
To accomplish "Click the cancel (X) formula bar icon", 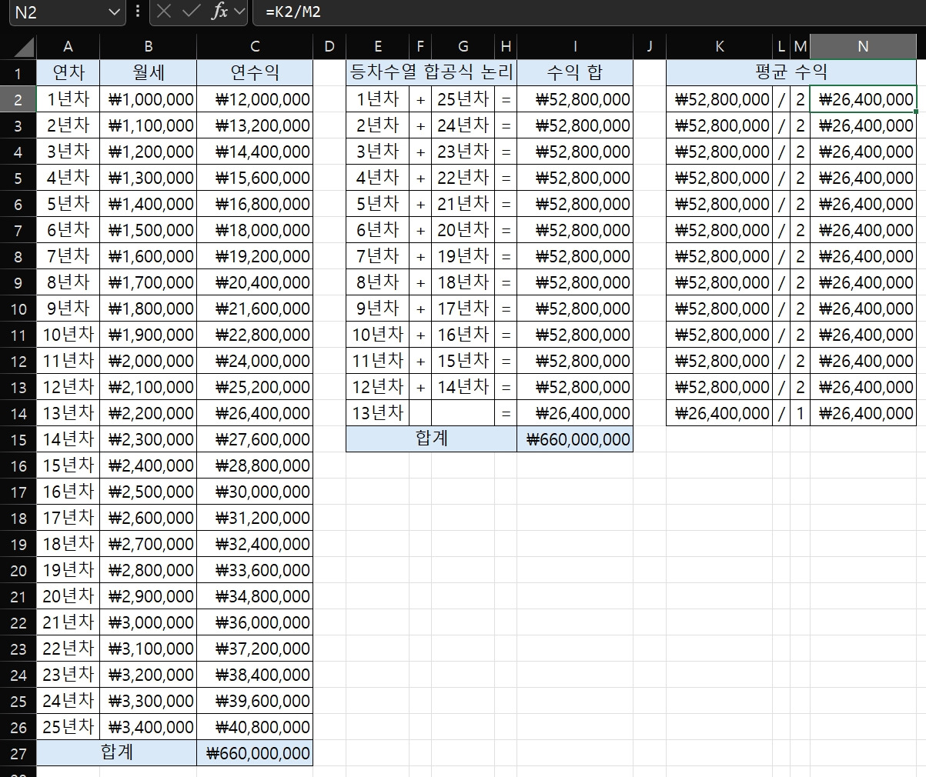I will pos(163,12).
